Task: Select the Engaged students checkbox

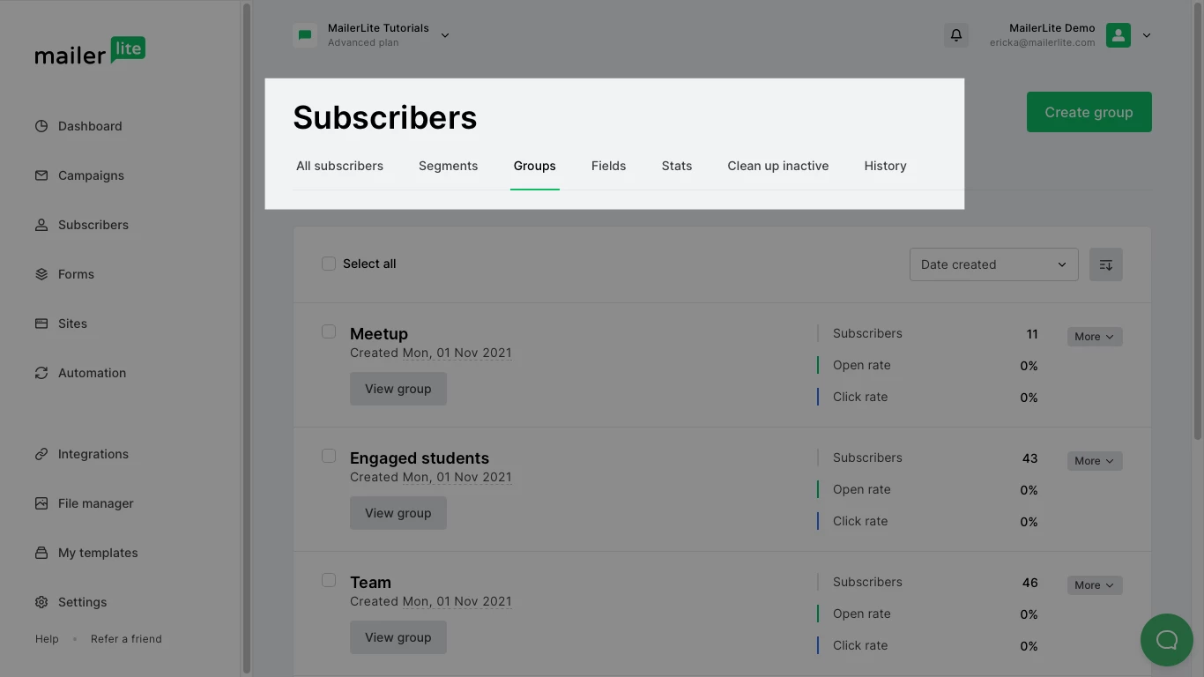Action: 329,456
